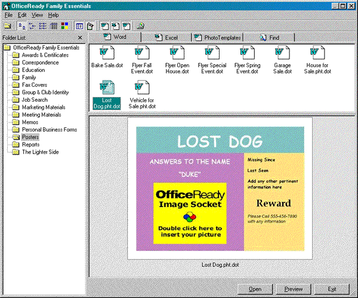Click the OfficeReady title bar app icon
The width and height of the screenshot is (358, 298).
(6, 6)
